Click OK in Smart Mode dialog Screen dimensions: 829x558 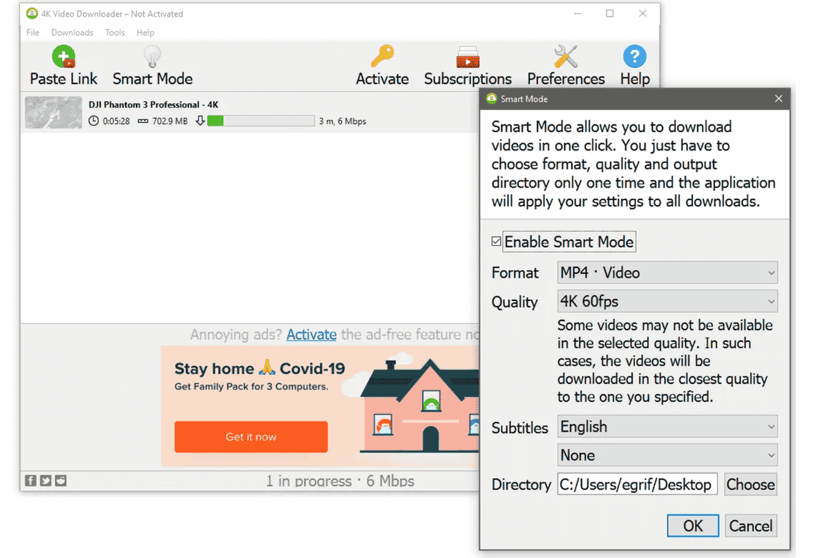pos(693,526)
